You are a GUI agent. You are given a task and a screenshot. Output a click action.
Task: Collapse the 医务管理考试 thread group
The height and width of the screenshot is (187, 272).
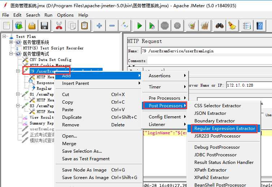tap(11, 53)
